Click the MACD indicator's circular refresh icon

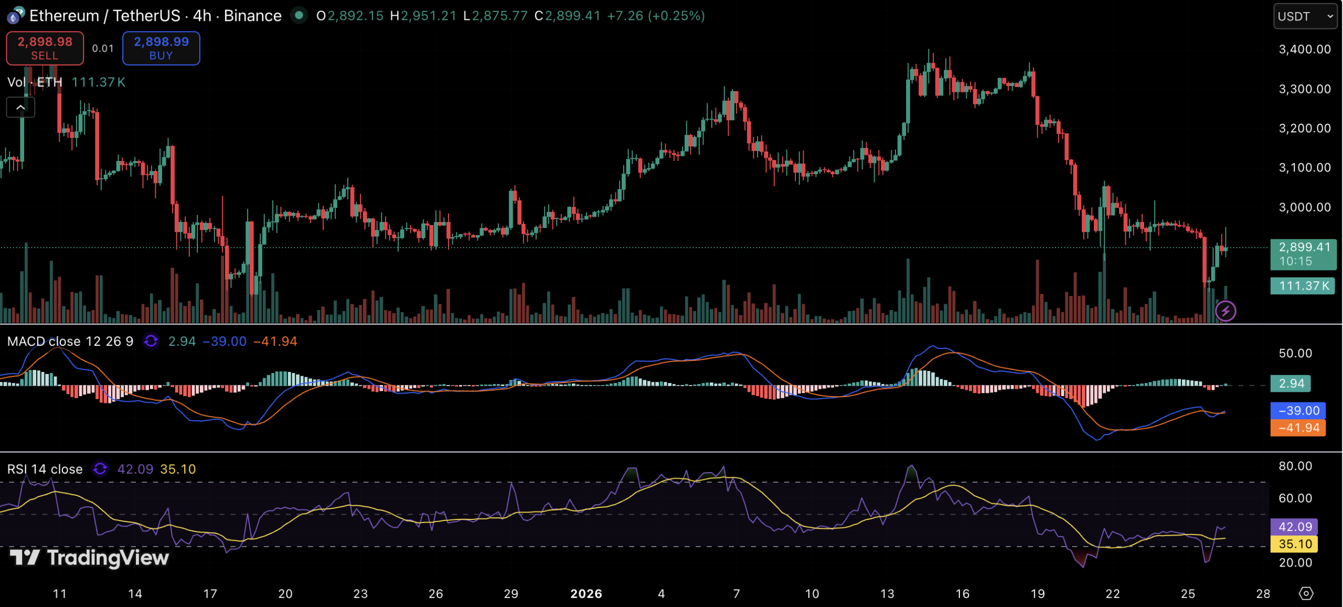point(151,341)
